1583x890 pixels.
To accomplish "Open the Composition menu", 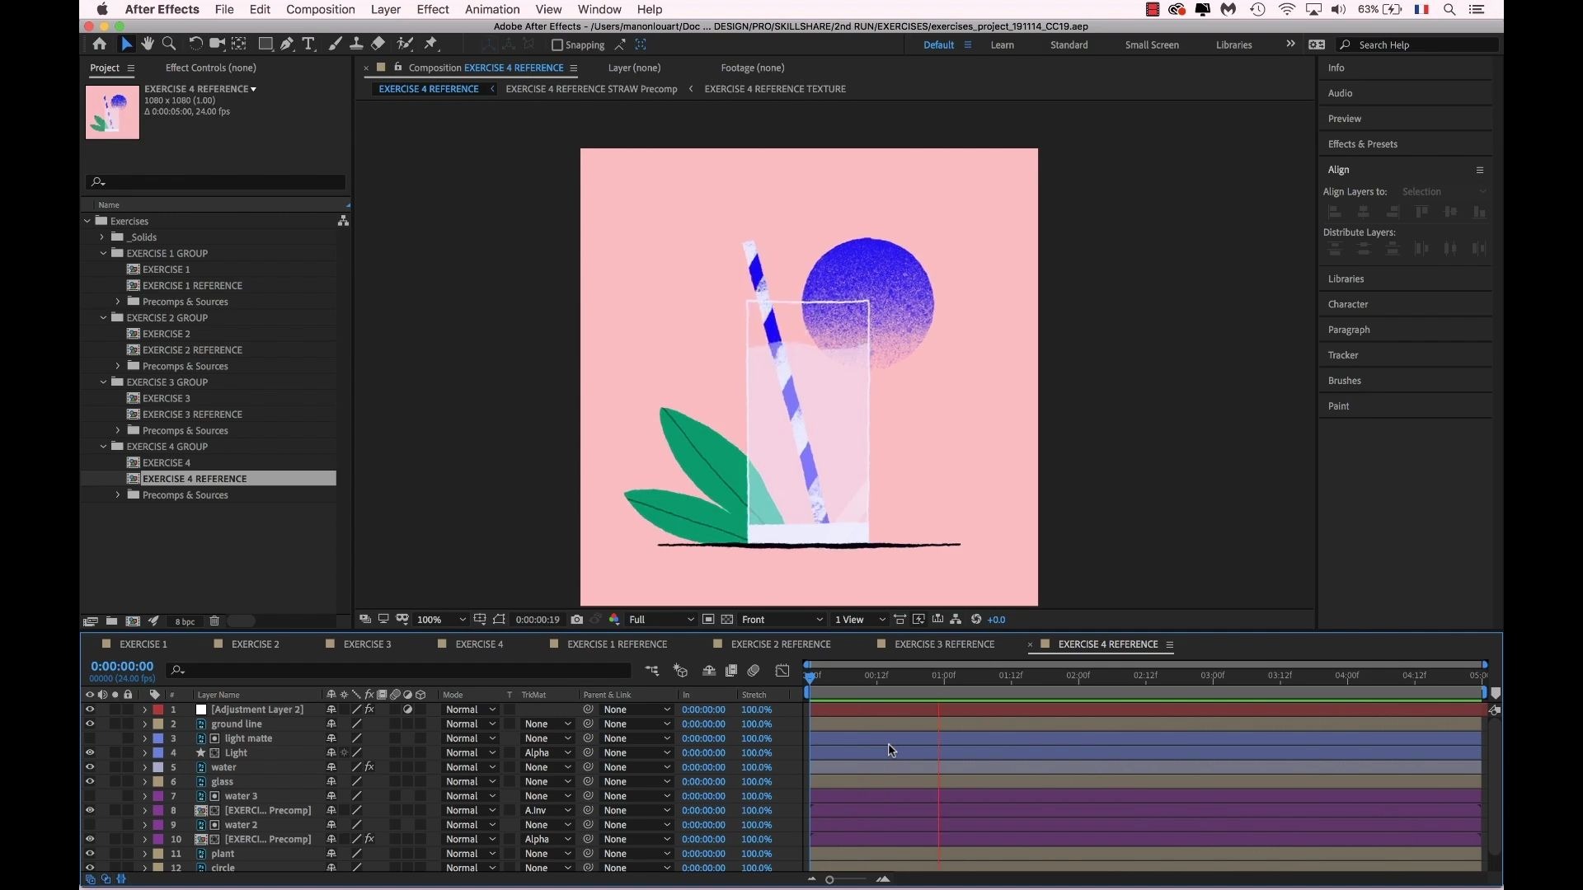I will pos(321,9).
